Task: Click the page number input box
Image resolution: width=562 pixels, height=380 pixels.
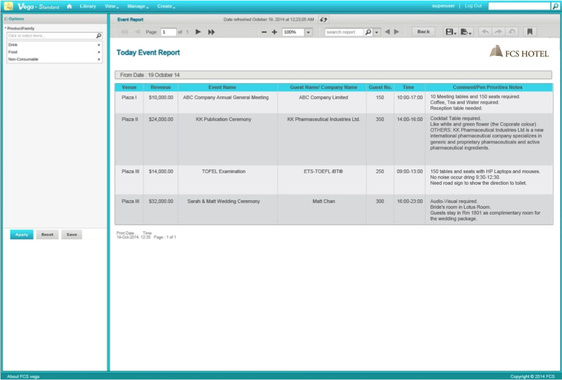Action: pos(168,32)
